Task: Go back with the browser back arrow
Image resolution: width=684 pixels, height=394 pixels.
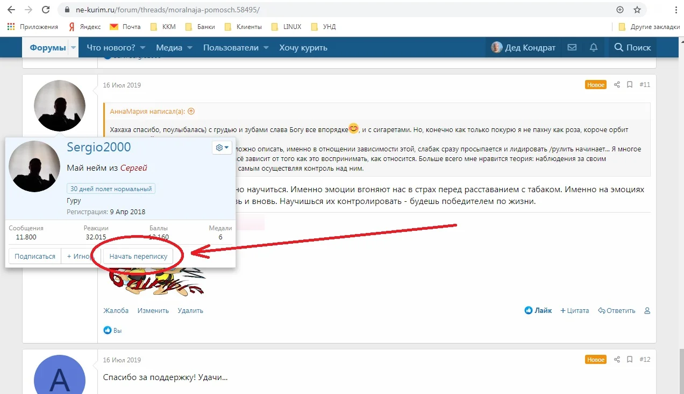Action: click(x=11, y=10)
